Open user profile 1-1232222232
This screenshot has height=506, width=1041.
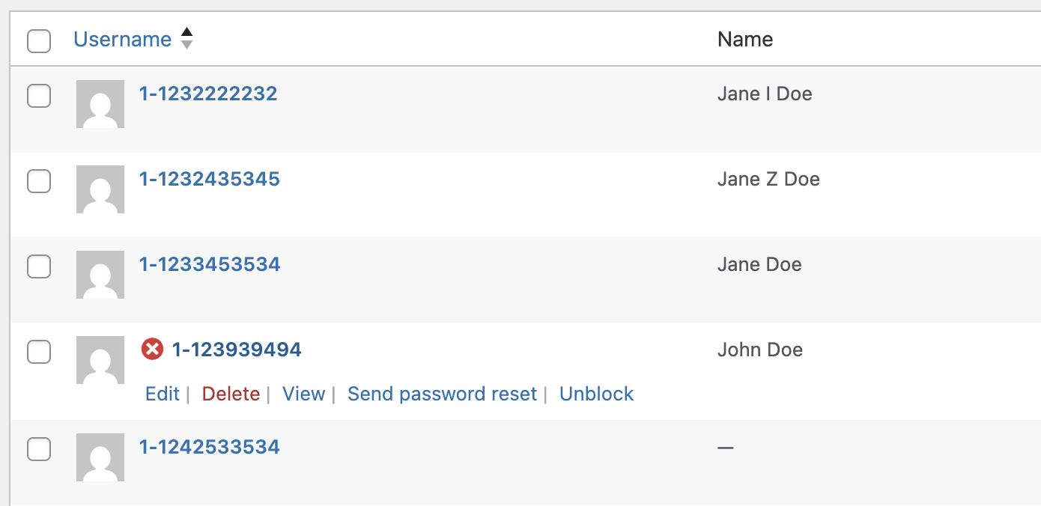coord(208,94)
